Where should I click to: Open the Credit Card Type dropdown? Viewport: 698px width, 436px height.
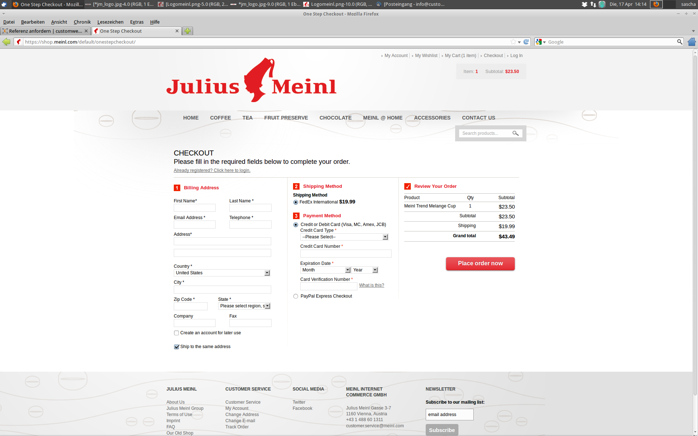(x=344, y=237)
